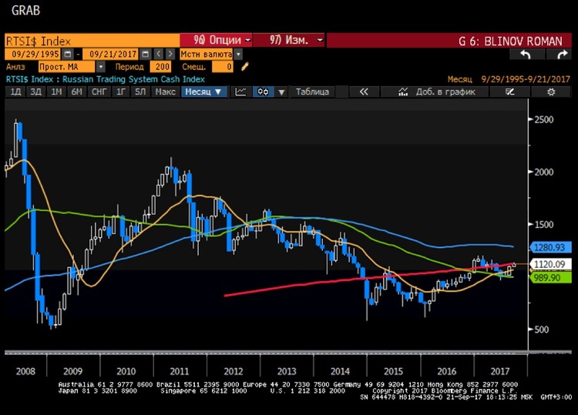Select the 1Д time range

[15, 92]
